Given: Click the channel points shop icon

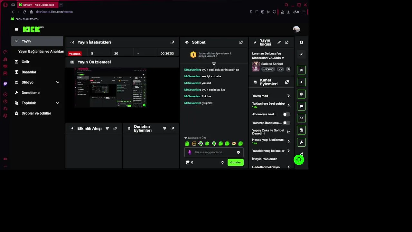Looking at the screenshot, I should tap(188, 162).
